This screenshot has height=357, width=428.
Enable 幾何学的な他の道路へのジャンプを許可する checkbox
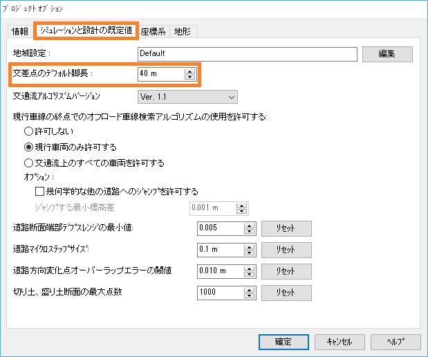click(39, 191)
